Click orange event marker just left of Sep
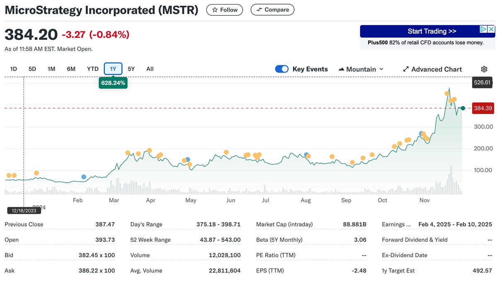Viewport: 497px width, 281px height. tap(332, 157)
